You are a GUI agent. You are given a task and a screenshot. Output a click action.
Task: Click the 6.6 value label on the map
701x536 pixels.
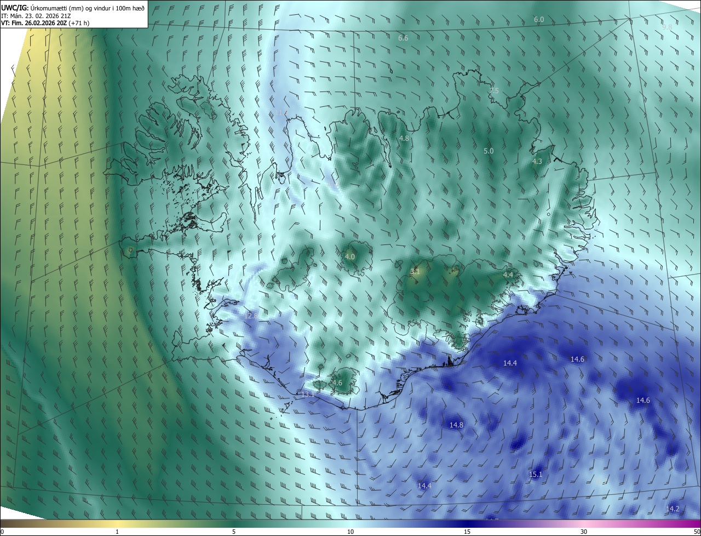[403, 38]
